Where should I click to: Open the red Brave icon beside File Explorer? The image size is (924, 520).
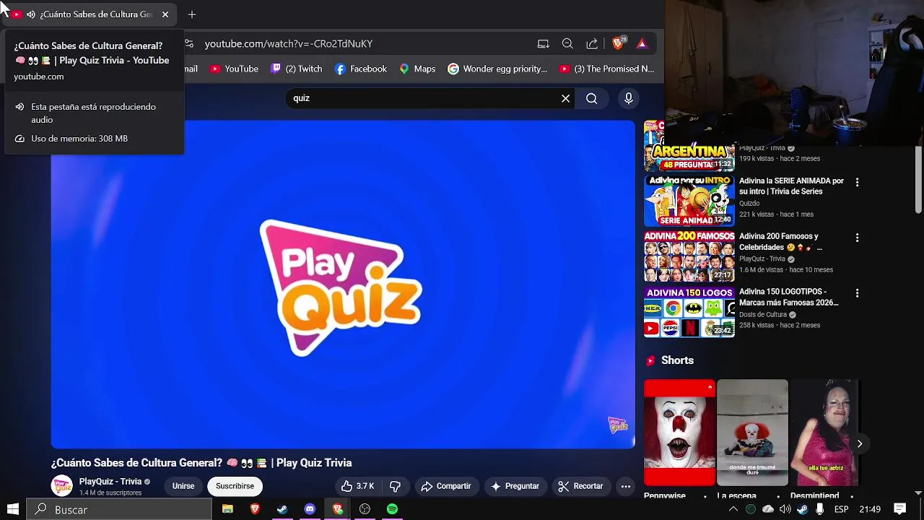pyautogui.click(x=255, y=509)
